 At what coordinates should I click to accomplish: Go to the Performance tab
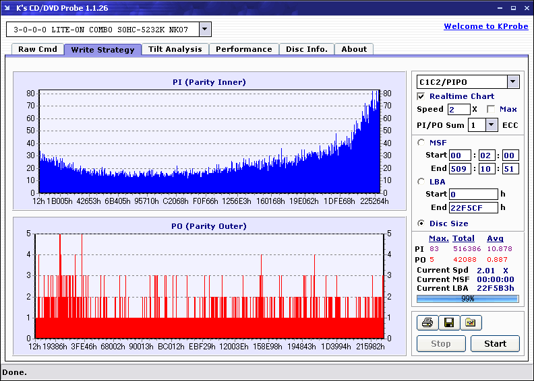point(243,49)
